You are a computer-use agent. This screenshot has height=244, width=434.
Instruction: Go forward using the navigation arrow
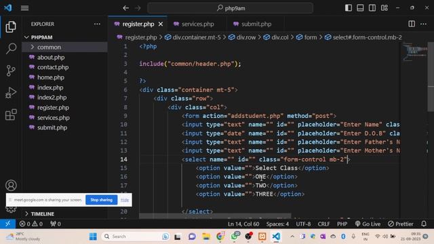click(138, 8)
